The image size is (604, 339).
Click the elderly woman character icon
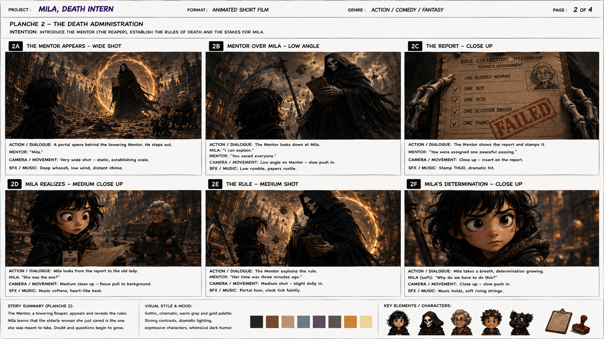tap(461, 322)
